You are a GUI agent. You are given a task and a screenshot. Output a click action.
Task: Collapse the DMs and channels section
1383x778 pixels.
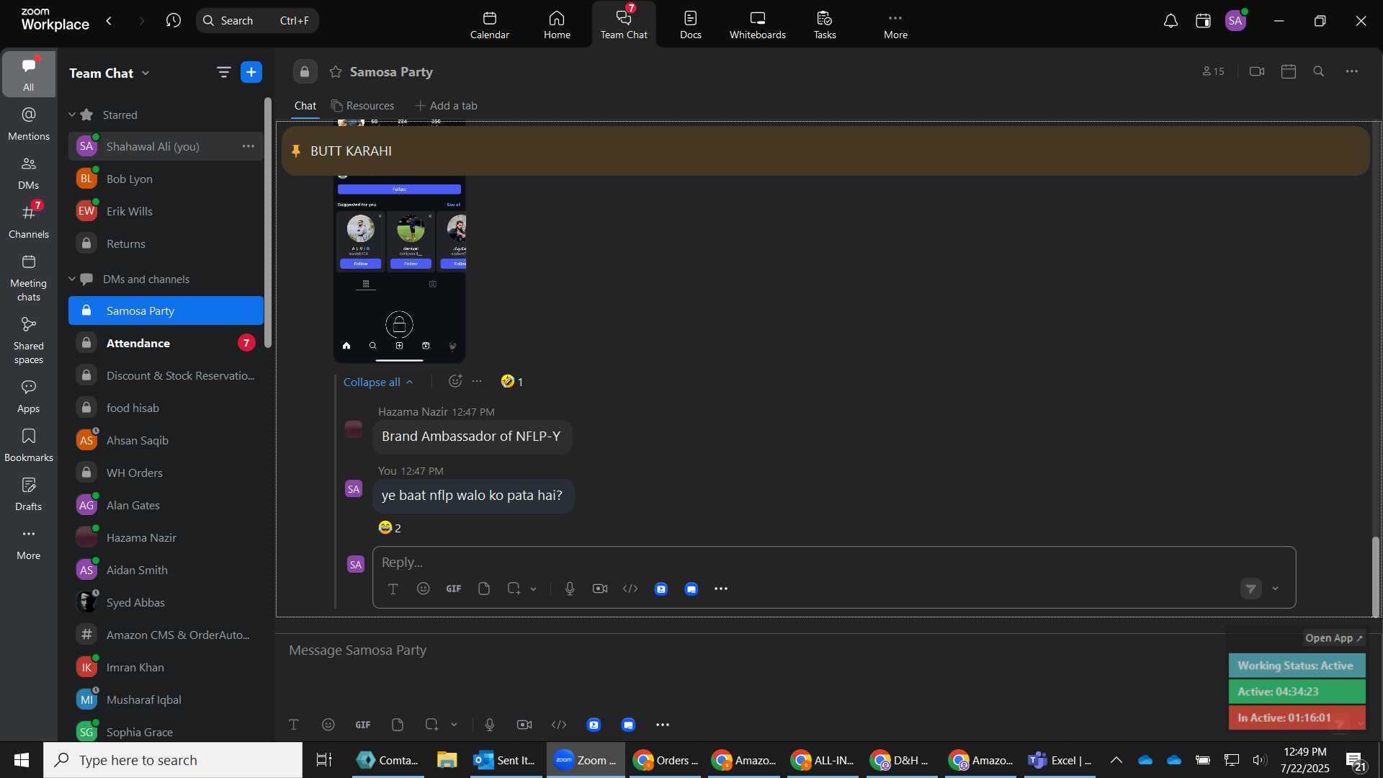tap(72, 279)
